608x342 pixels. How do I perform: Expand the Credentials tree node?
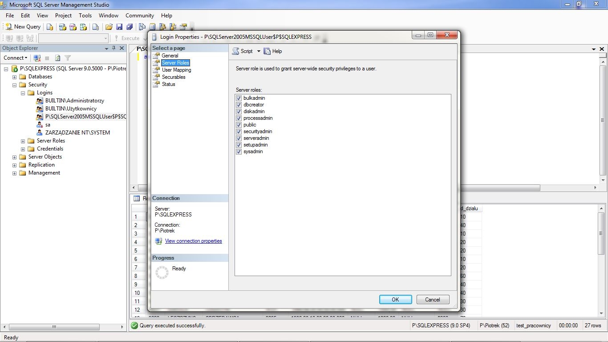(x=23, y=149)
